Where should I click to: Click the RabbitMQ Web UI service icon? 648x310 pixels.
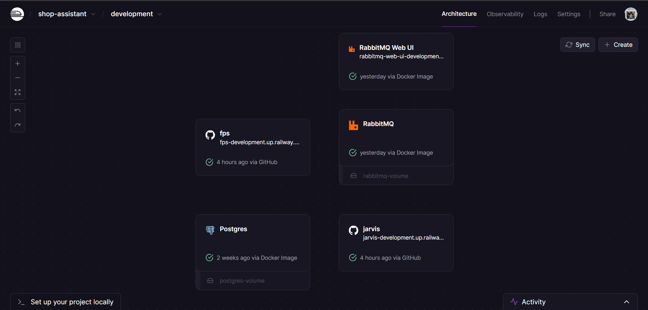click(352, 49)
